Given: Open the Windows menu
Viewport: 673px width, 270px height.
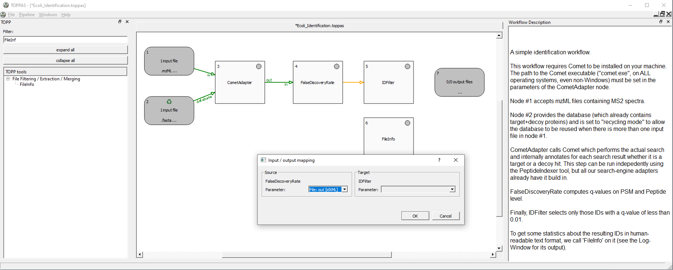Looking at the screenshot, I should (x=48, y=15).
